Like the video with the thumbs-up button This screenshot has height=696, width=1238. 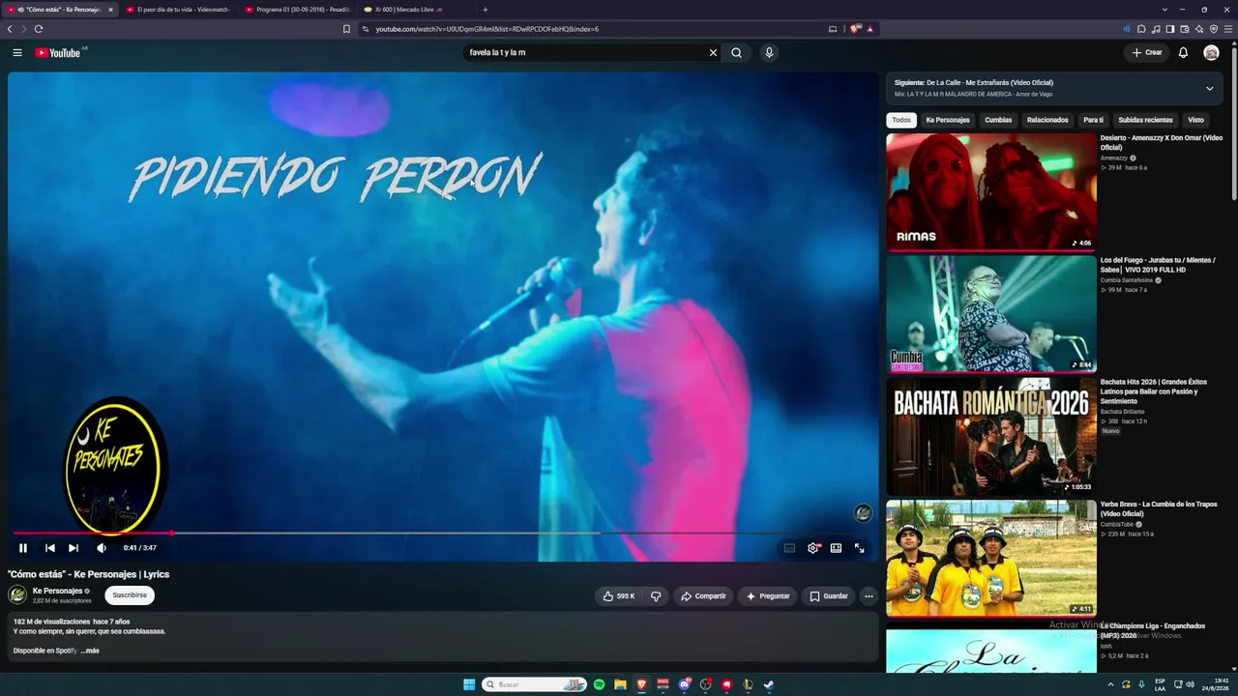point(619,596)
